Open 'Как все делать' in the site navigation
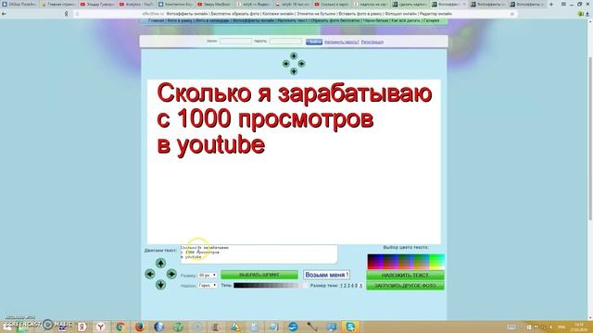This screenshot has height=333, width=593. click(x=406, y=20)
